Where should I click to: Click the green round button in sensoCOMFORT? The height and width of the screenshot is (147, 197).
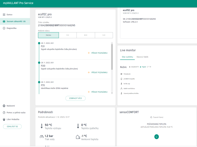pyautogui.click(x=157, y=137)
